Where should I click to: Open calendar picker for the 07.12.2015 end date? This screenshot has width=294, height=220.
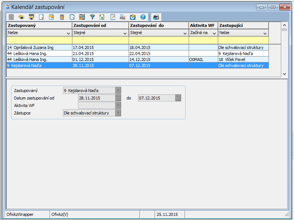pos(178,98)
